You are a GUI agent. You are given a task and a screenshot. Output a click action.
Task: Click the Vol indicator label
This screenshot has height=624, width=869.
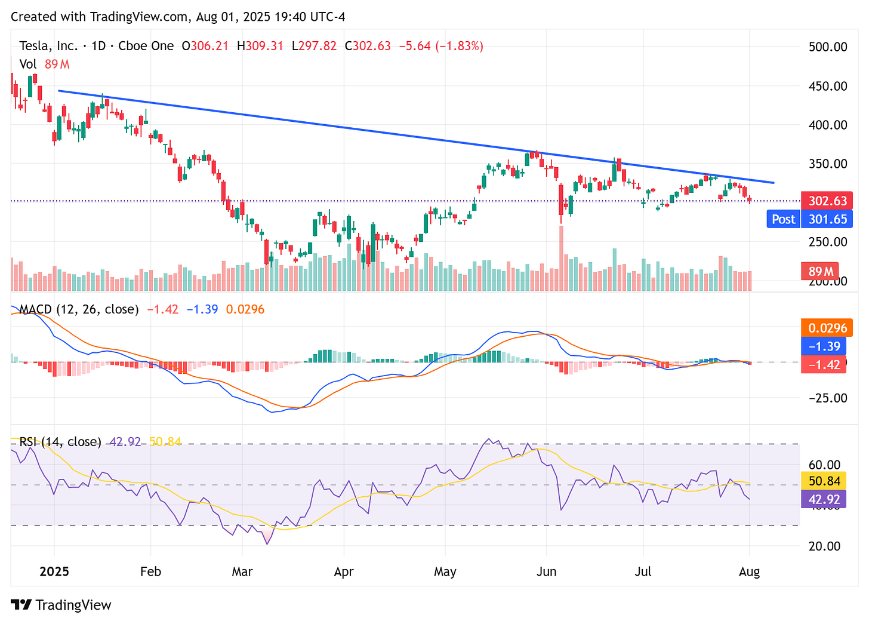(x=29, y=64)
